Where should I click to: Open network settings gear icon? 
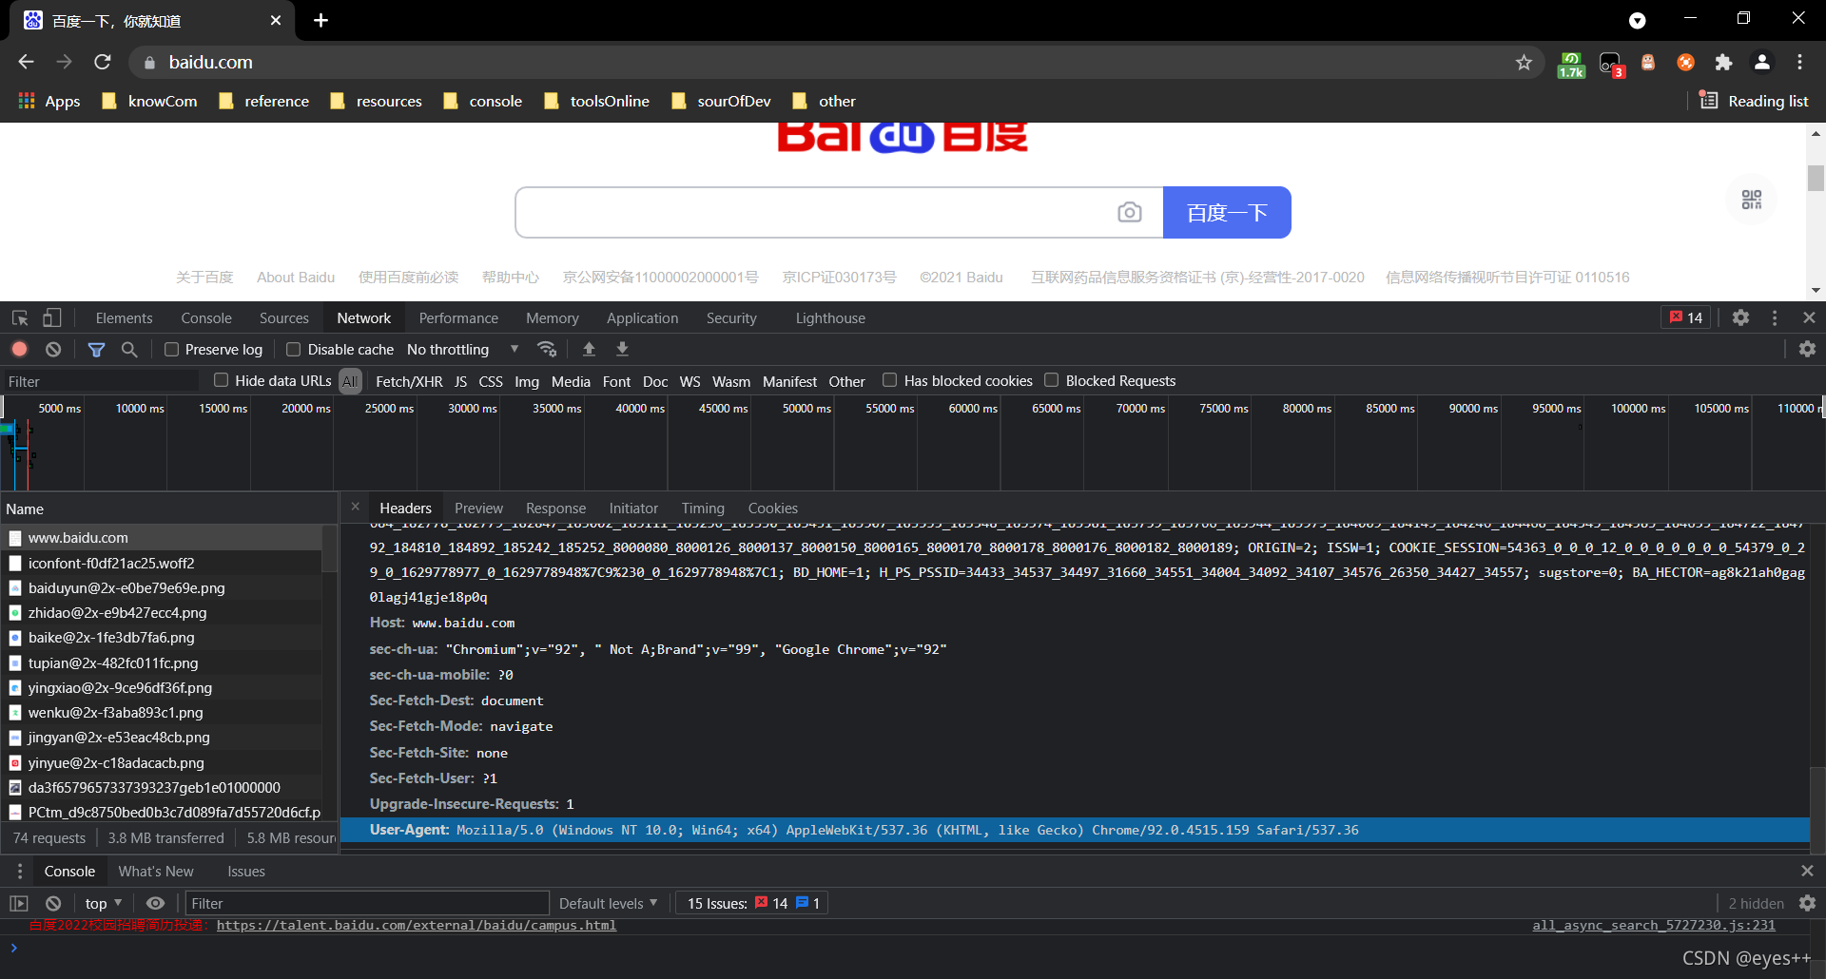pyautogui.click(x=1807, y=350)
